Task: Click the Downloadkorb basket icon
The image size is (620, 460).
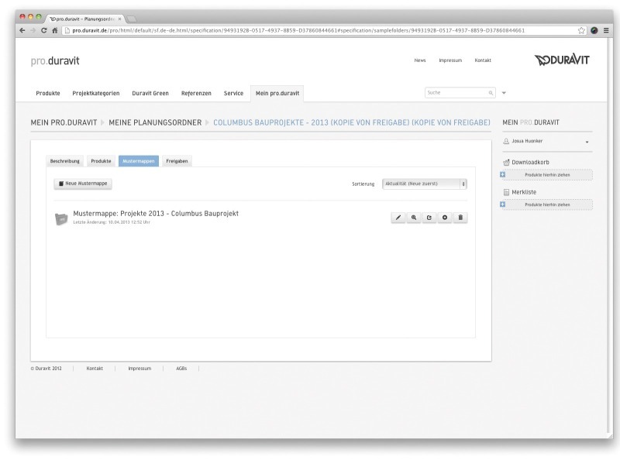Action: (x=506, y=162)
